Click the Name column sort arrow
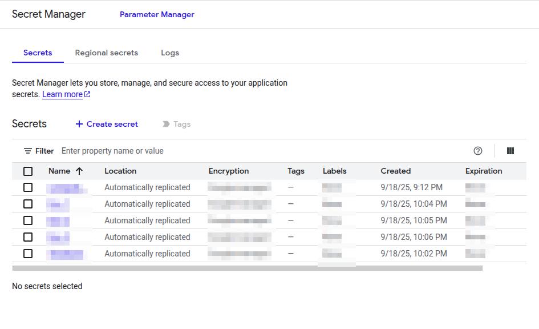Viewport: 539px width, 329px height. coord(79,171)
